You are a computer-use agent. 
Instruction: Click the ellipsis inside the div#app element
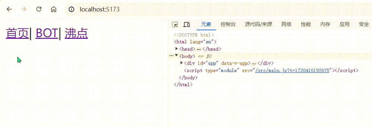pyautogui.click(x=254, y=63)
